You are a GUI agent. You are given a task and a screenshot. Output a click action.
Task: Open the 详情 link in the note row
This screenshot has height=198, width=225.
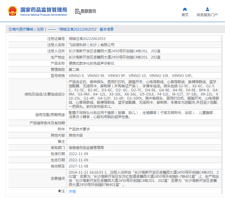click(x=72, y=191)
